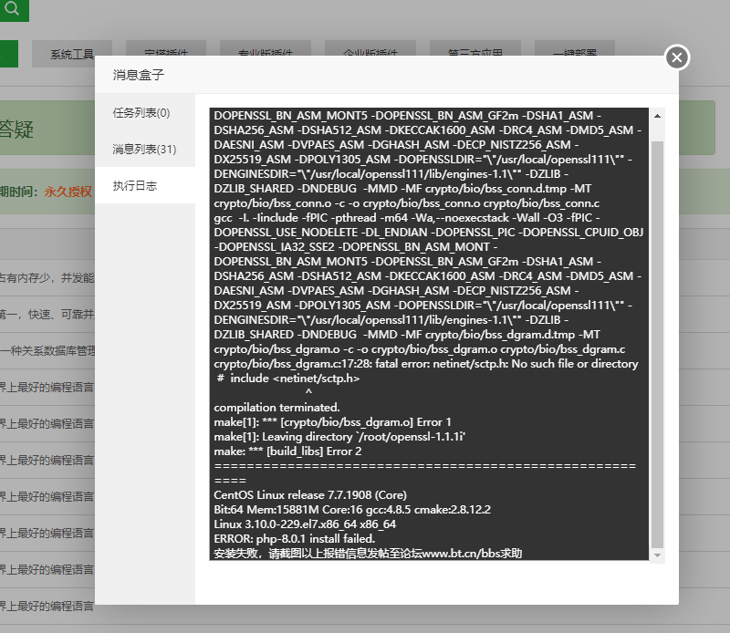Click the 'CentOS Linux release 7.7.1908 (Core)' line

click(310, 494)
